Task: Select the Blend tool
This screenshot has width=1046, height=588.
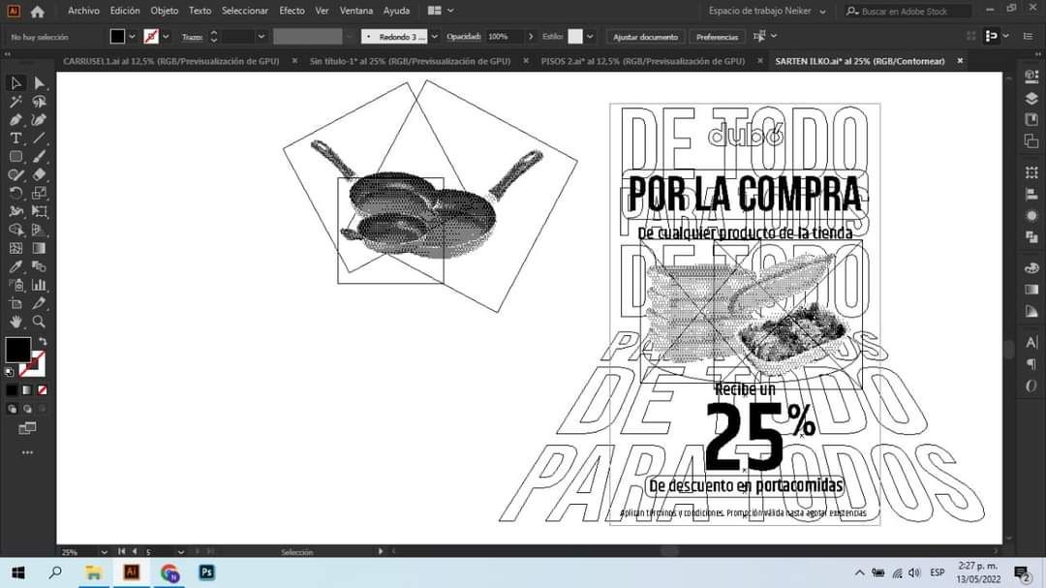Action: pos(40,267)
